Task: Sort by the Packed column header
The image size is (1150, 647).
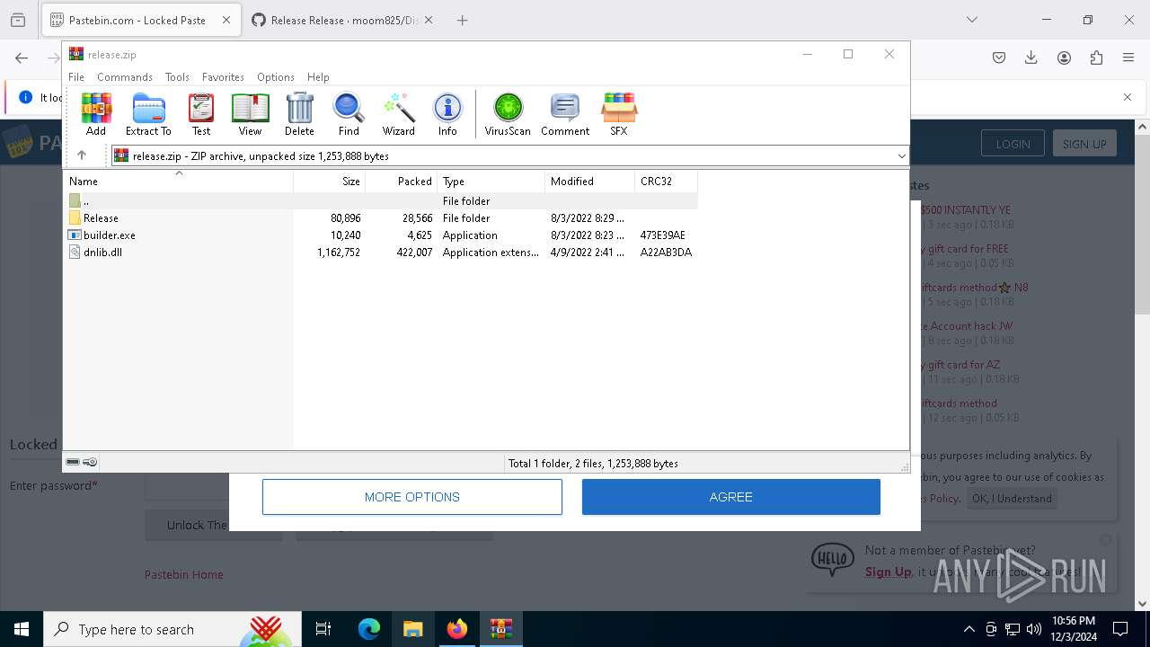Action: [x=402, y=181]
